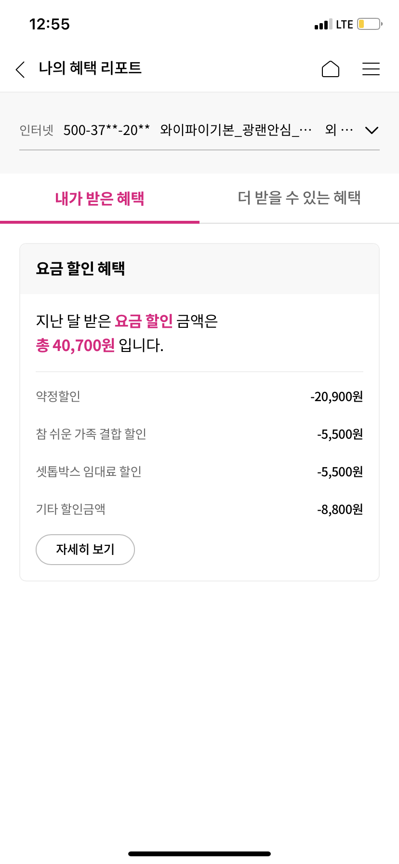The image size is (399, 864).
Task: Tap the signal strength bars
Action: [x=323, y=25]
